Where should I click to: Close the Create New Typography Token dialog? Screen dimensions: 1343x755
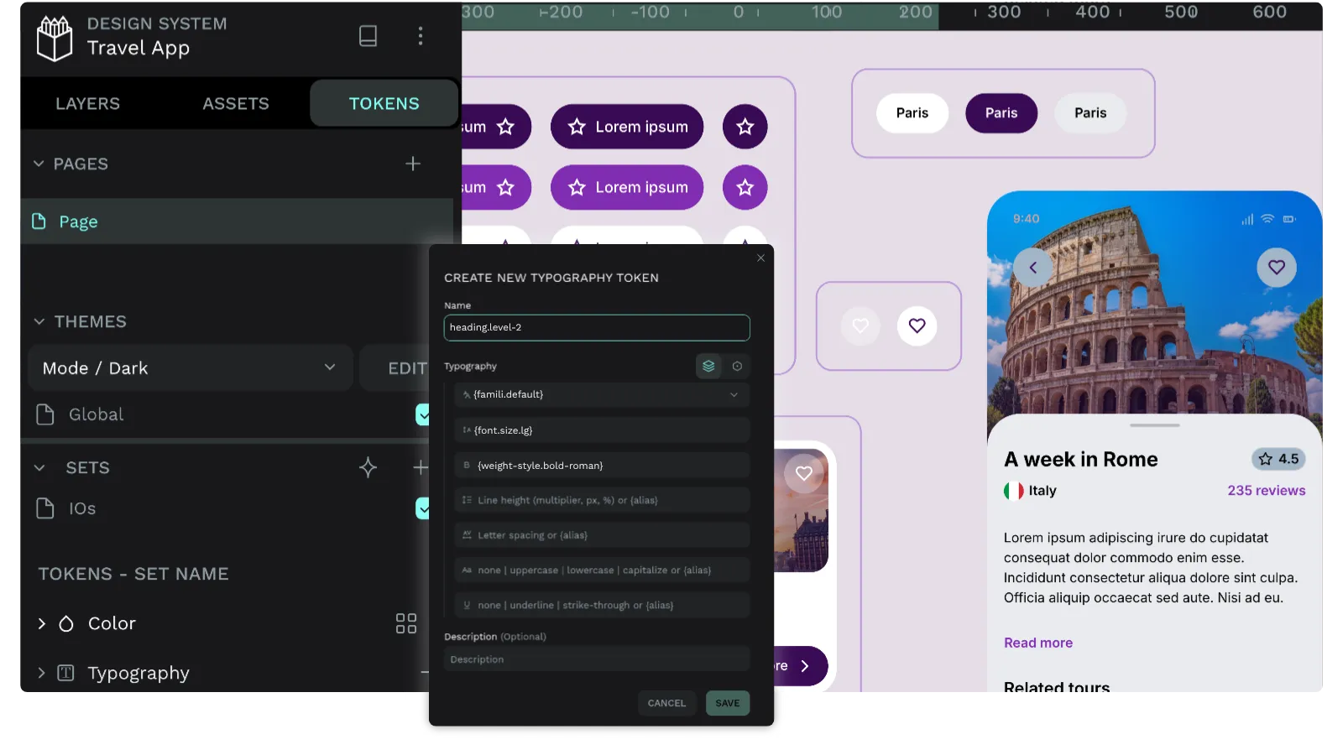[x=760, y=258]
